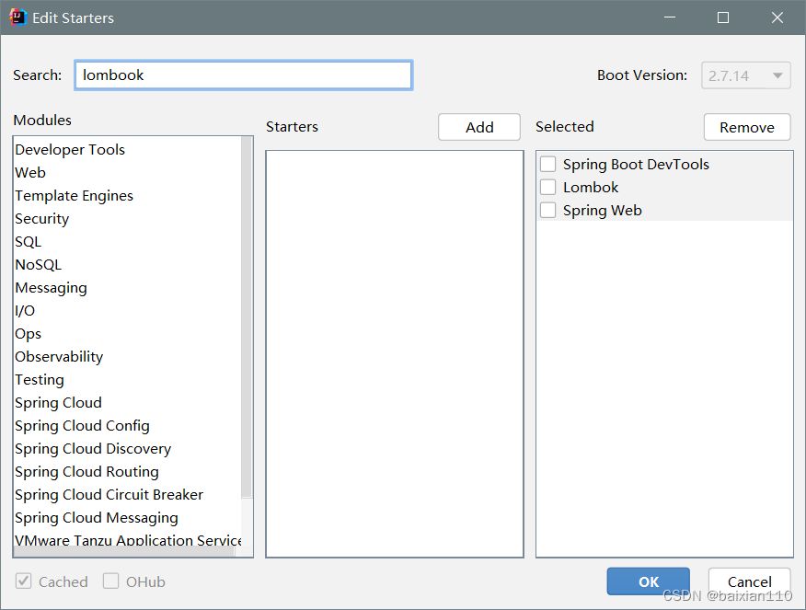
Task: Select VMware Tanzu Application Service module
Action: [127, 539]
